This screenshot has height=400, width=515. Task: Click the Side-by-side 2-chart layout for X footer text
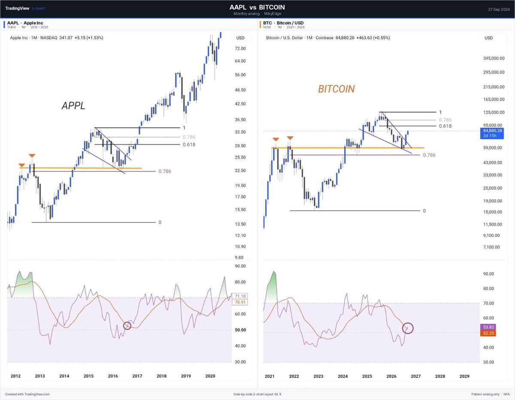(257, 394)
